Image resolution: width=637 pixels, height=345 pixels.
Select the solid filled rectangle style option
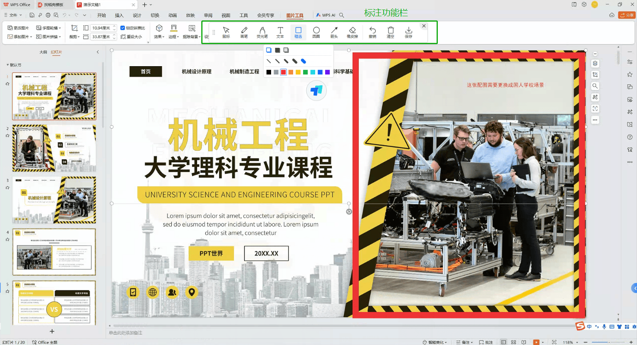click(277, 50)
